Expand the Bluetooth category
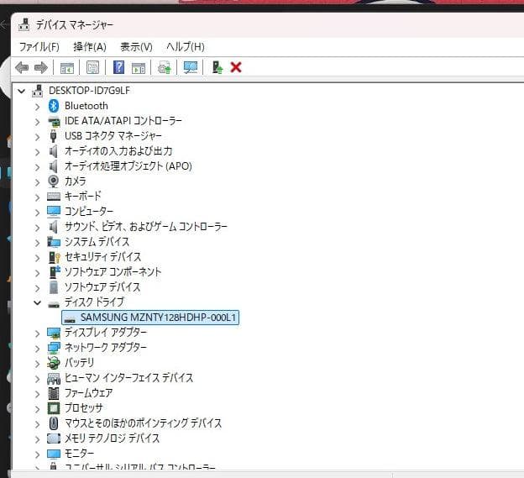This screenshot has width=524, height=478. [38, 107]
